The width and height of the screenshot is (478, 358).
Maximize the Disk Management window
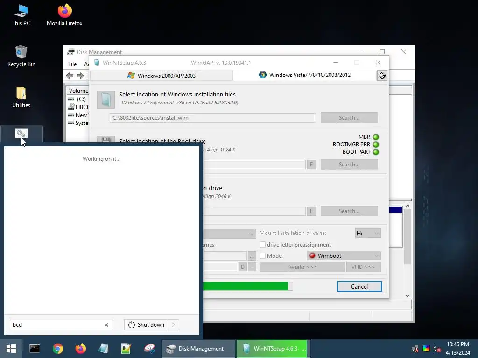pos(382,52)
